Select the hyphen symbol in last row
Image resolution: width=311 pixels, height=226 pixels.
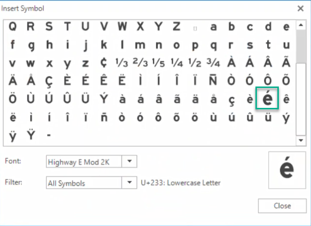point(49,135)
